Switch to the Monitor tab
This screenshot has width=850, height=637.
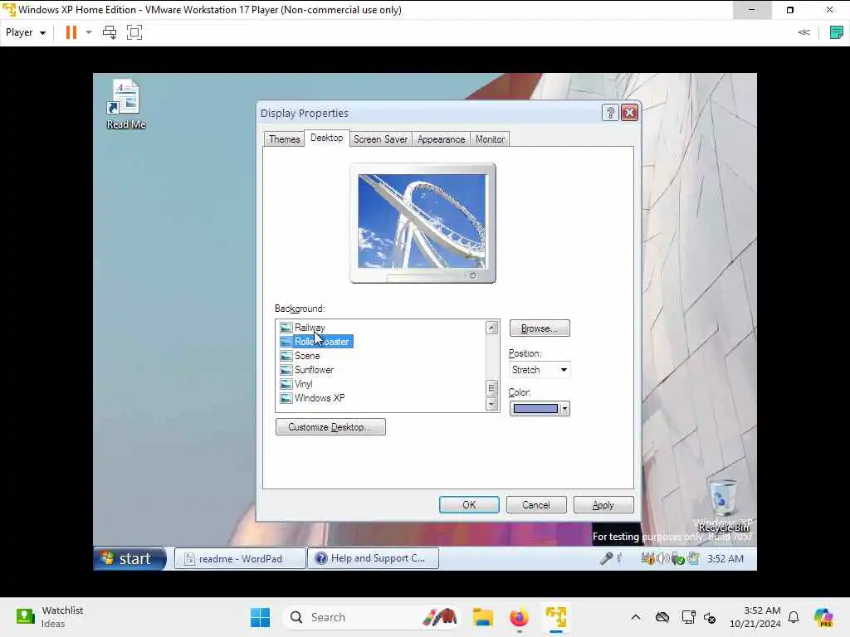pyautogui.click(x=490, y=139)
